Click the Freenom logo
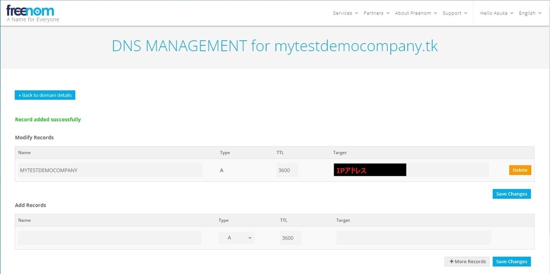Viewport: 550px width, 274px height. [x=33, y=13]
